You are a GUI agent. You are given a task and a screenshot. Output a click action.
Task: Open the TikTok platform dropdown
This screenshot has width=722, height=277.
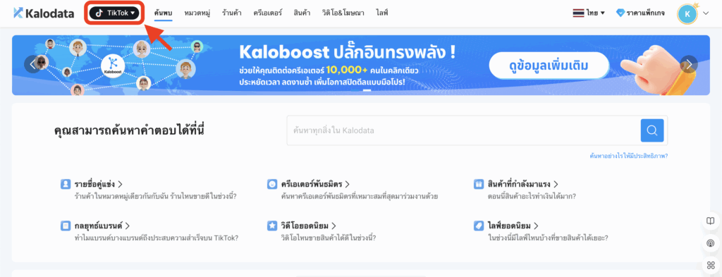(x=114, y=13)
